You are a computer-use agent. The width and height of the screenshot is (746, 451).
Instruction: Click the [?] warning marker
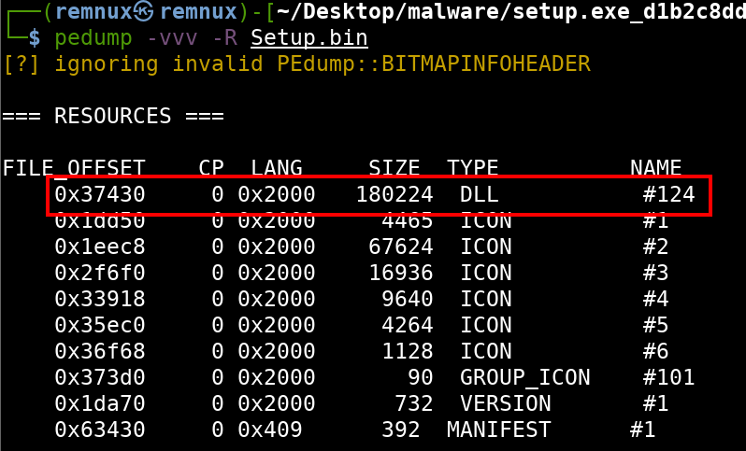(x=21, y=63)
